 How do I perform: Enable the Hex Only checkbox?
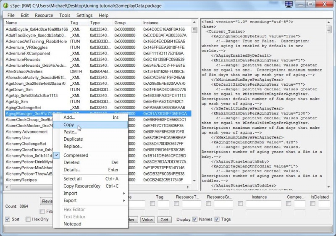pyautogui.click(x=28, y=219)
